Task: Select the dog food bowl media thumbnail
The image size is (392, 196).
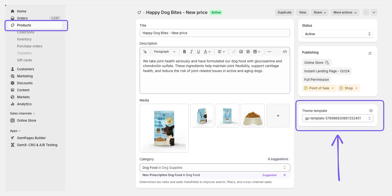Action: [x=253, y=116]
